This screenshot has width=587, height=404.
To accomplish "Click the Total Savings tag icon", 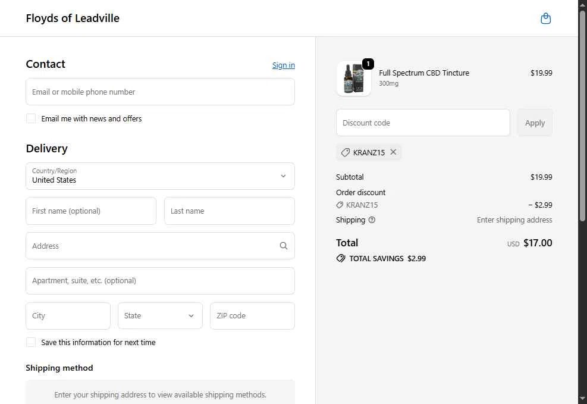I will click(341, 258).
